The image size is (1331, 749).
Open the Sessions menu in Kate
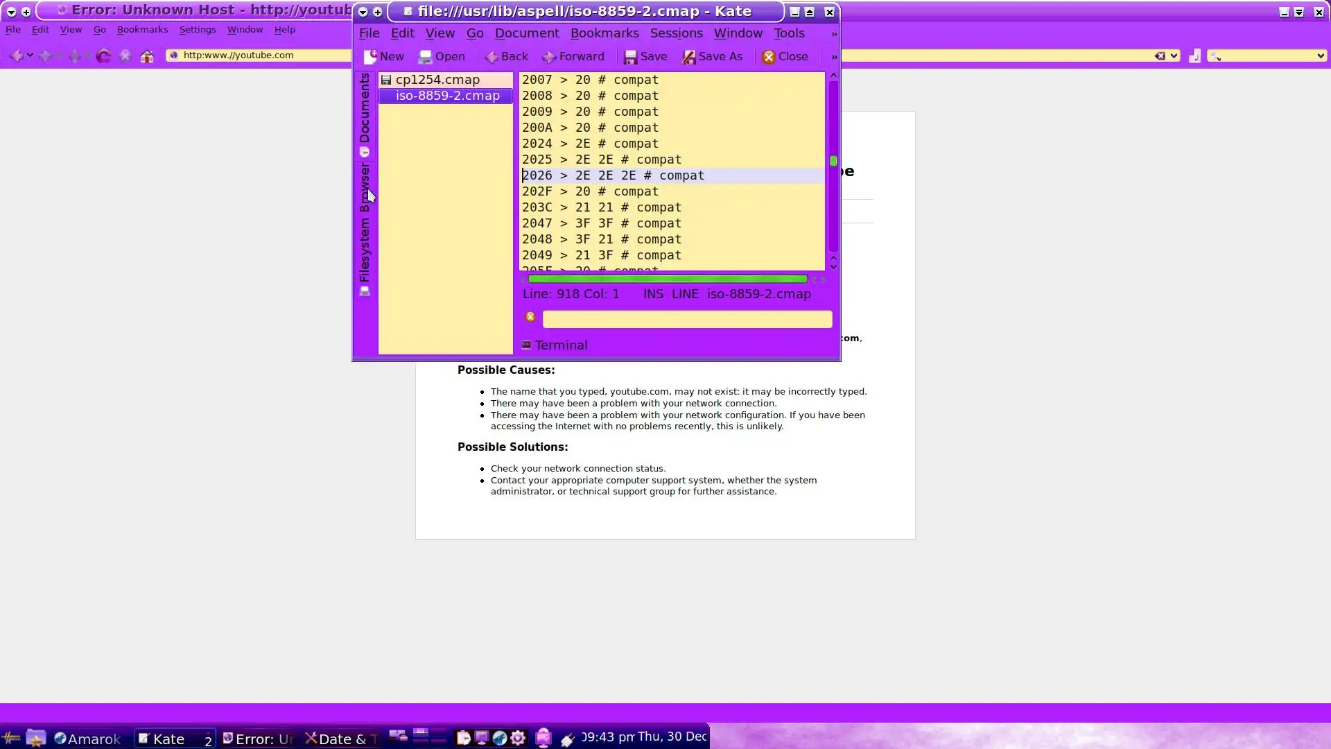676,33
